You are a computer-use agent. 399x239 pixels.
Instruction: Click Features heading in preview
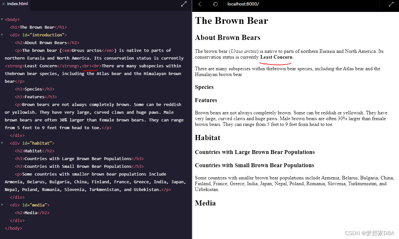pos(206,100)
